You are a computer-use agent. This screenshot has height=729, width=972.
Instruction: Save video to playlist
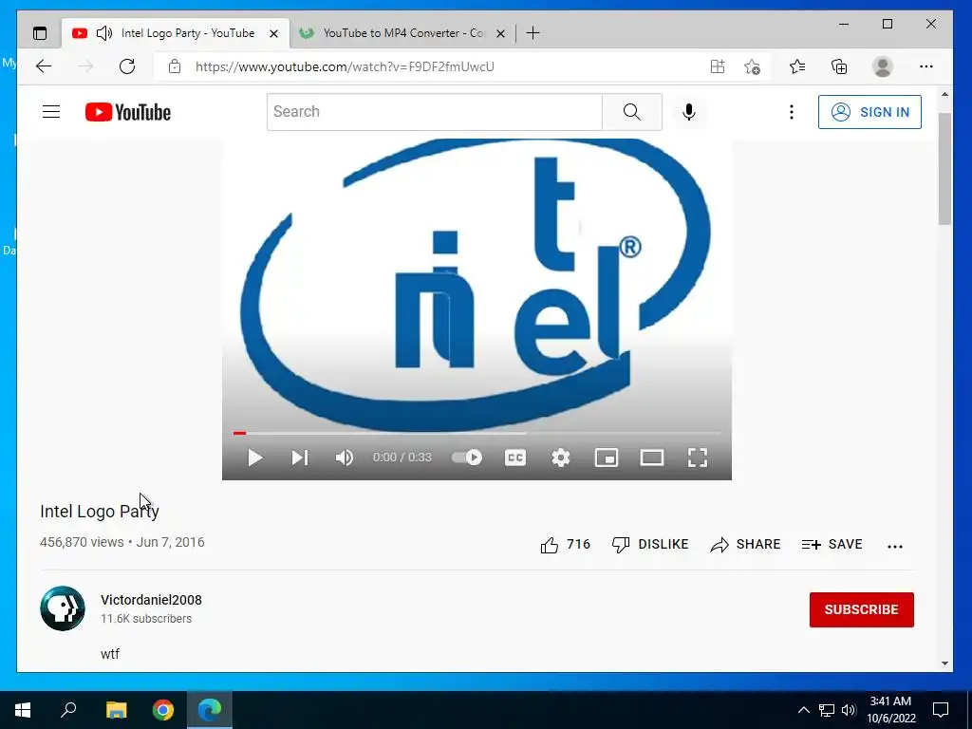[x=832, y=544]
